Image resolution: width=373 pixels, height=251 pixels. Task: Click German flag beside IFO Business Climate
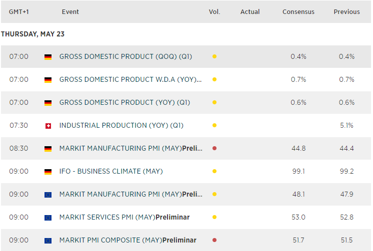(x=48, y=172)
